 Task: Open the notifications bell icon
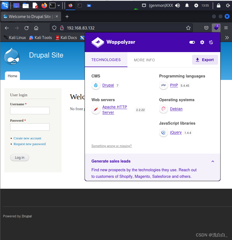coord(187,5)
